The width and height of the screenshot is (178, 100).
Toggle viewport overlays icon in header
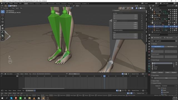[x=132, y=8]
